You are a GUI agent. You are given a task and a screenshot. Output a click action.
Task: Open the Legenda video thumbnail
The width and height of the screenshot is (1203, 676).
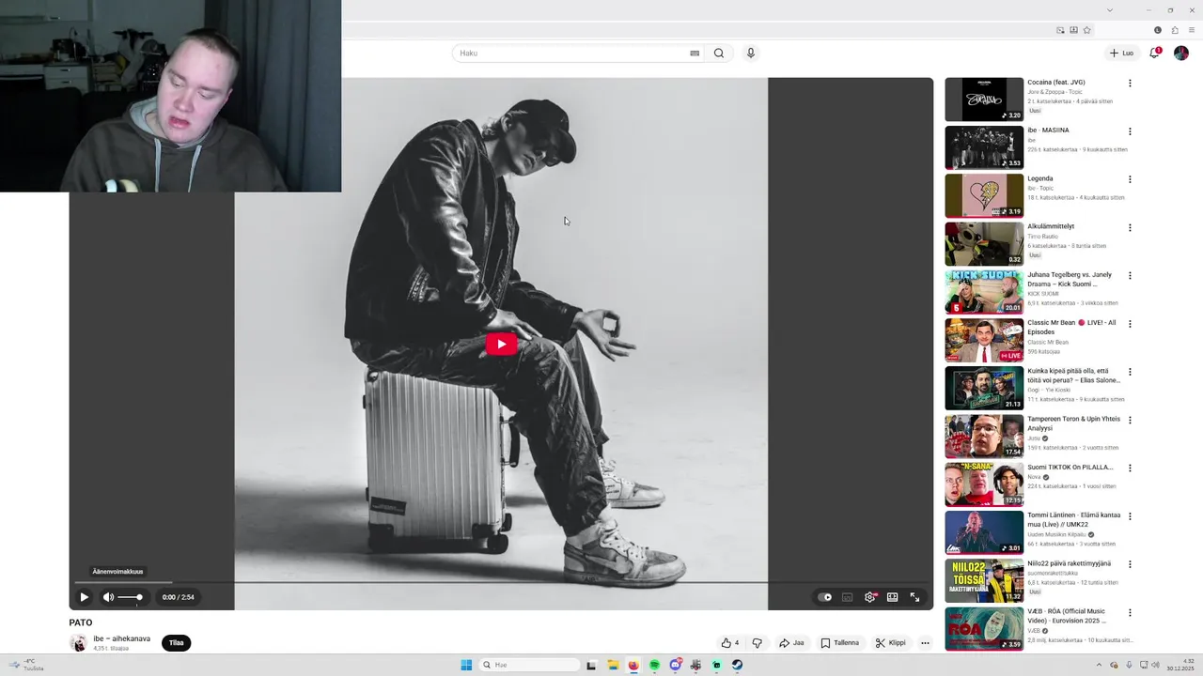pyautogui.click(x=984, y=195)
